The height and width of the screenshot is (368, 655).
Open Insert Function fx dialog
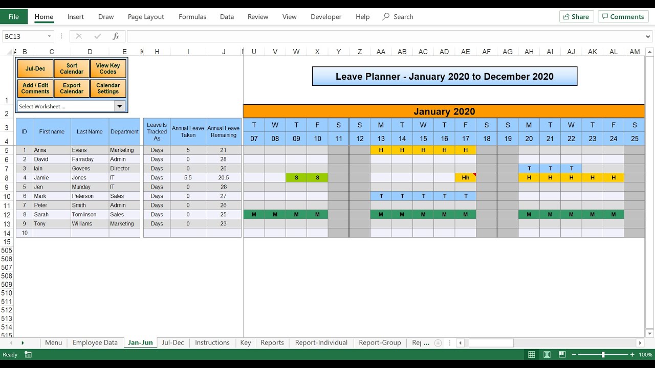coord(116,36)
